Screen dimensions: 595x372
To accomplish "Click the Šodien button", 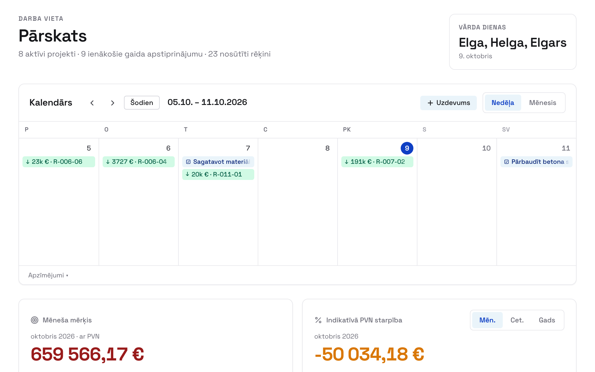I will coord(142,103).
